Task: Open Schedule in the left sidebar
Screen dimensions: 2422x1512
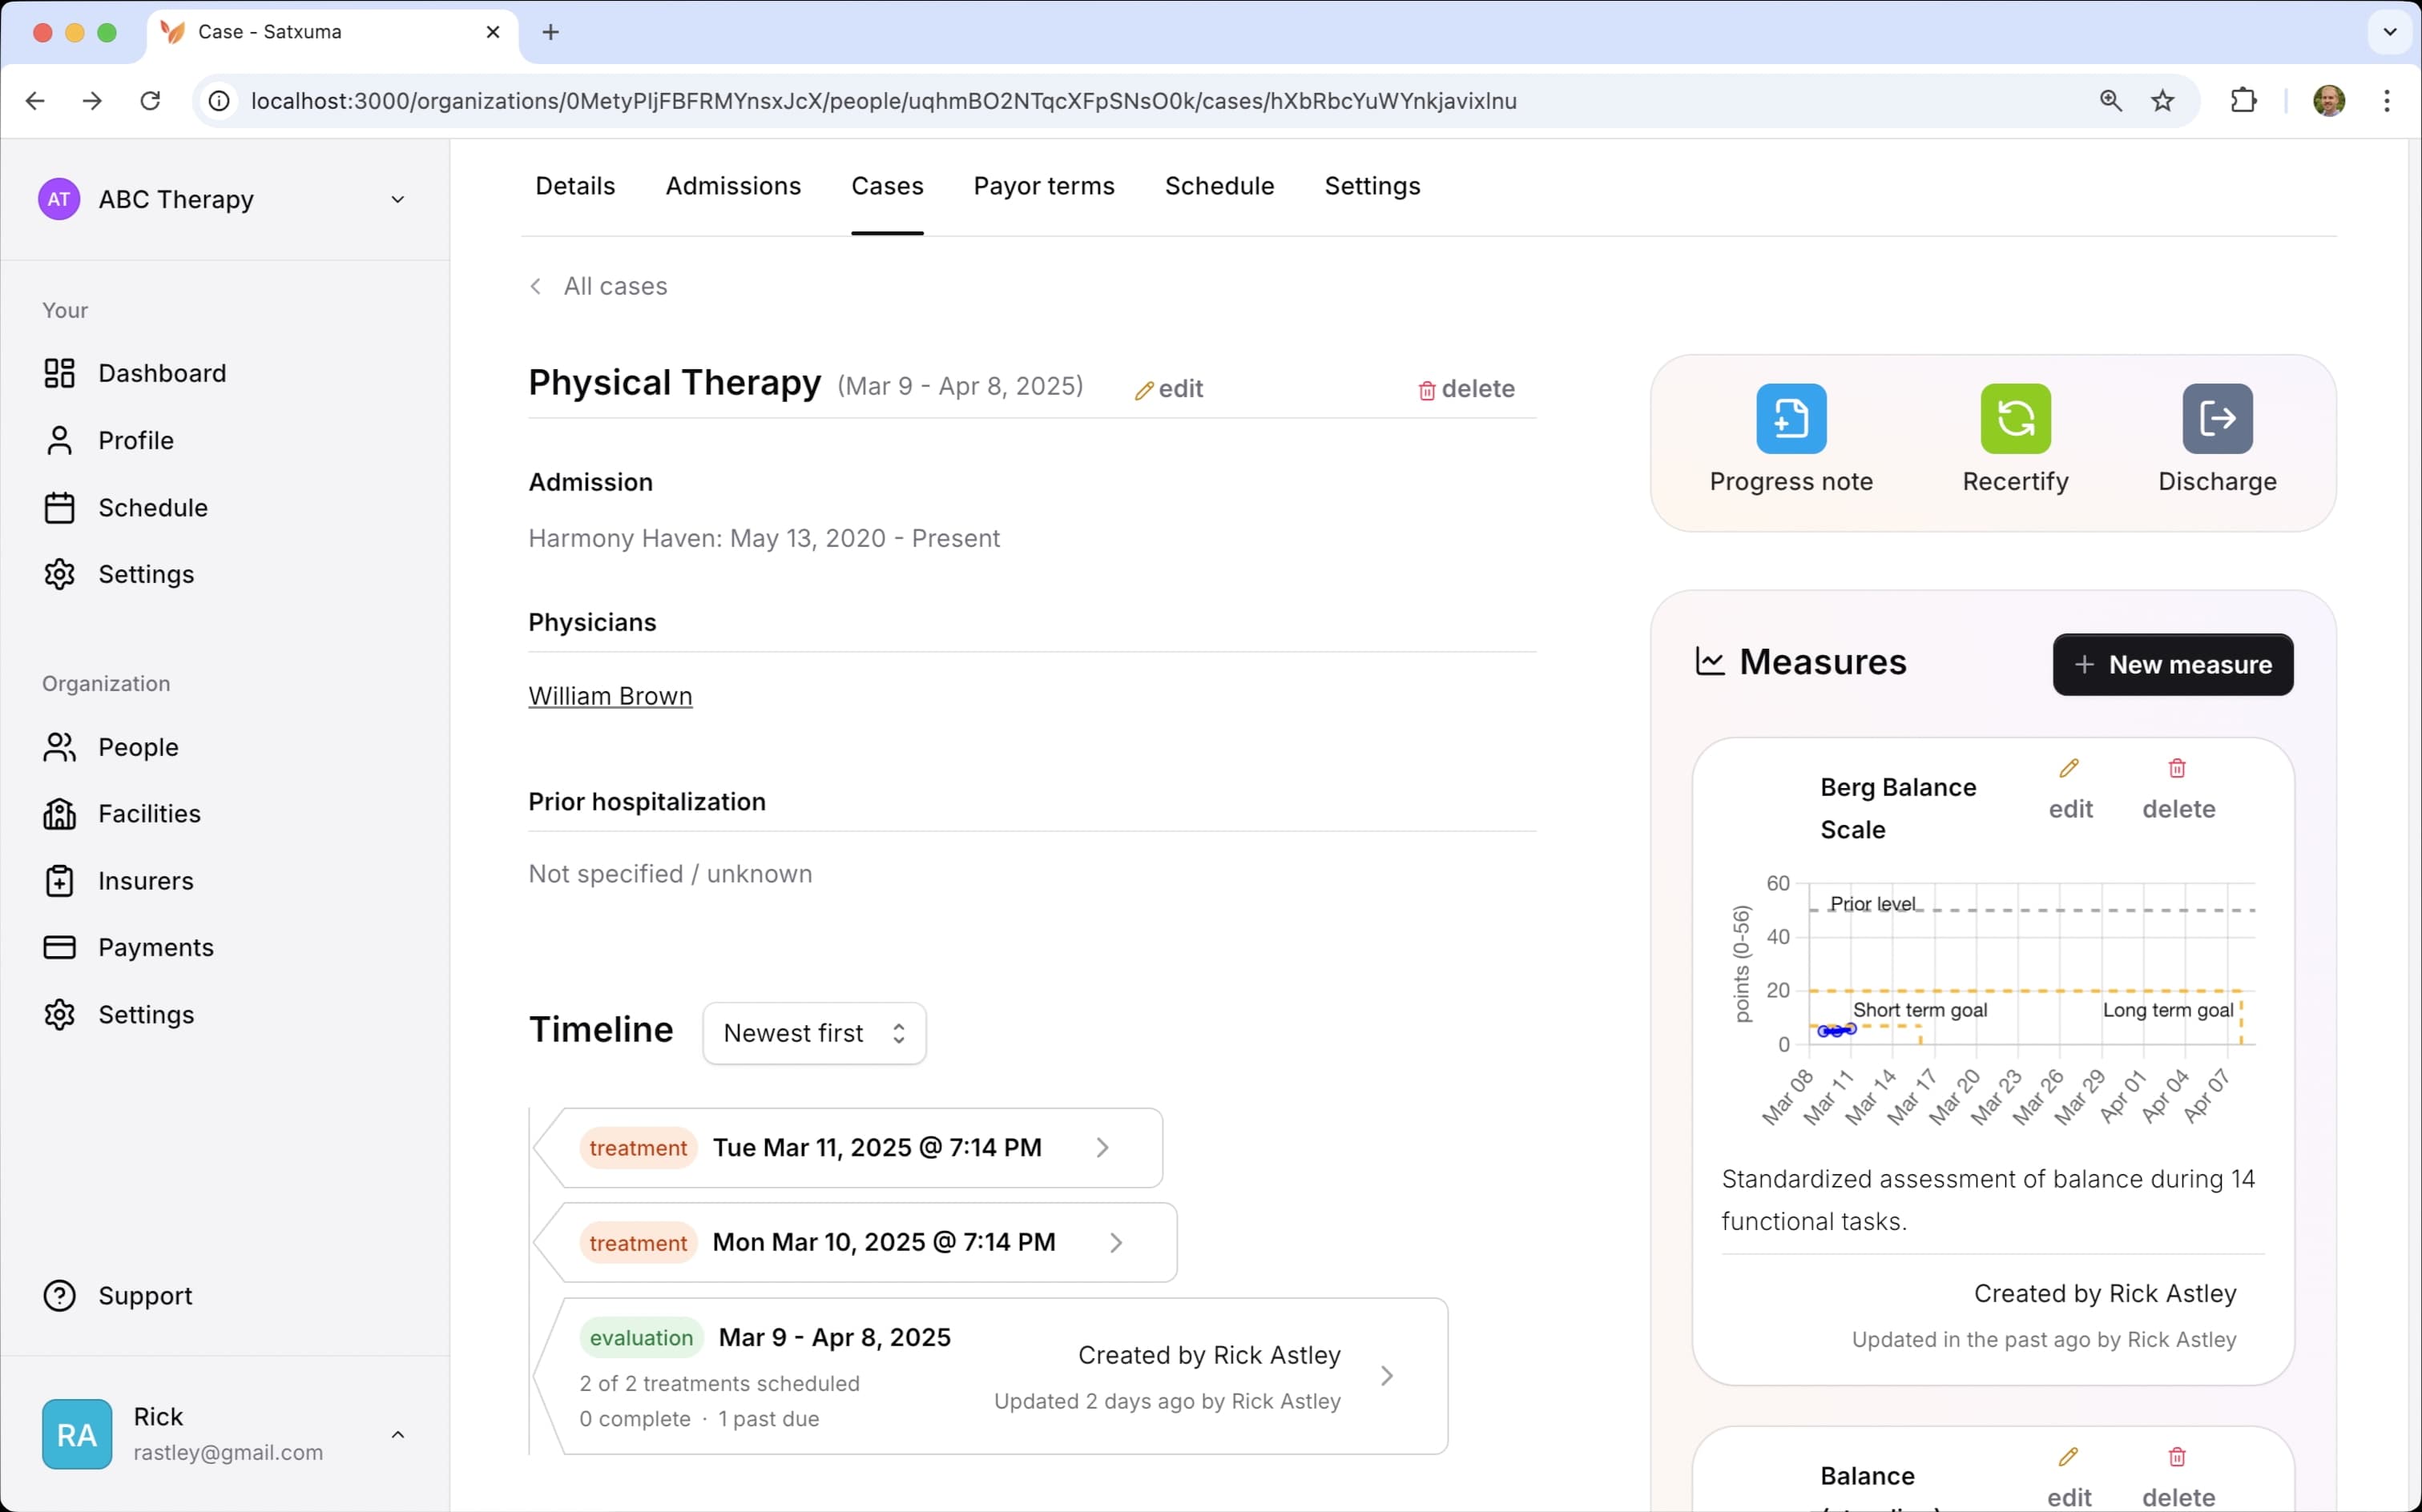Action: point(125,507)
